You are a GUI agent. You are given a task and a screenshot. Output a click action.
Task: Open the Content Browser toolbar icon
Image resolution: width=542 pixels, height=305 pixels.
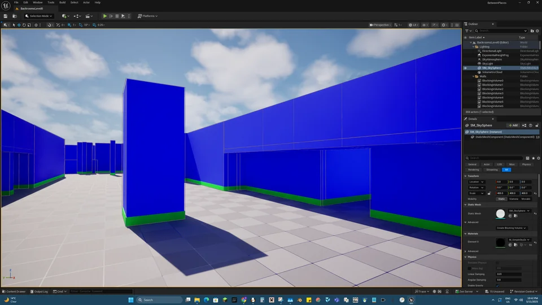[x=15, y=16]
